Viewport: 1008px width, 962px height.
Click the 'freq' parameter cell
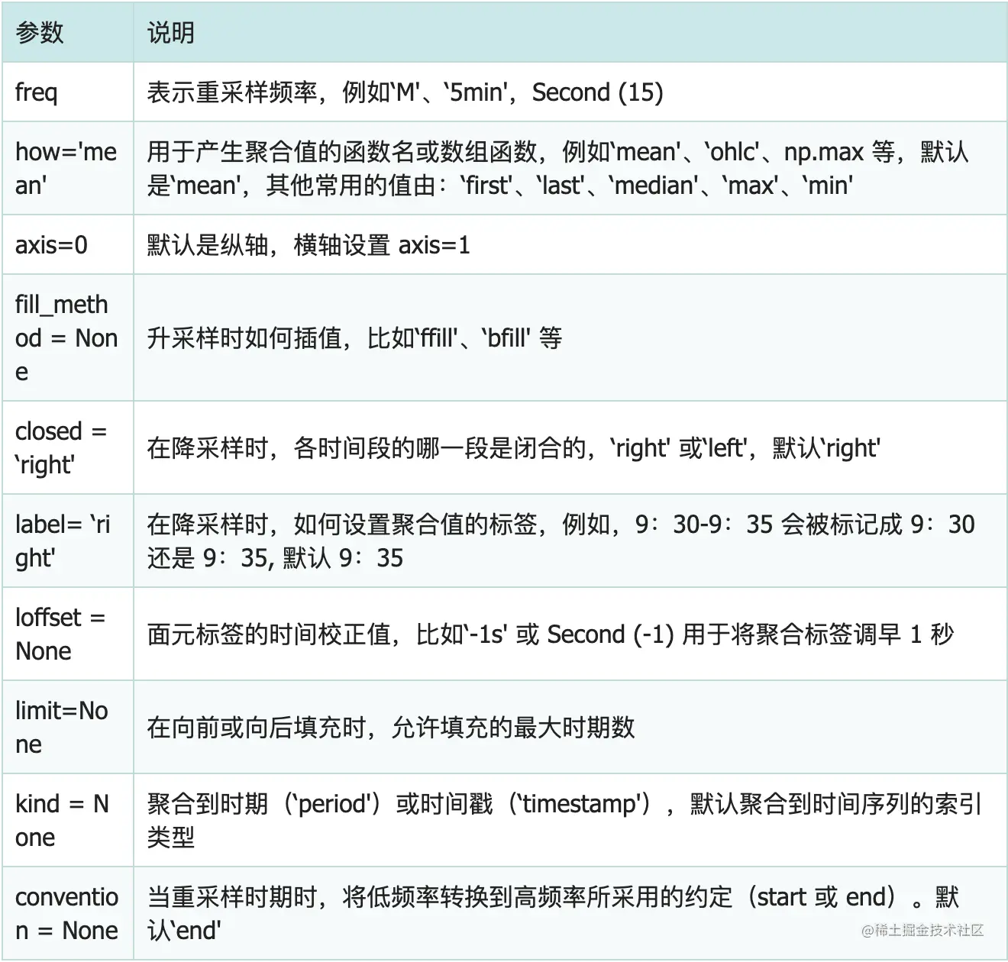coord(68,92)
